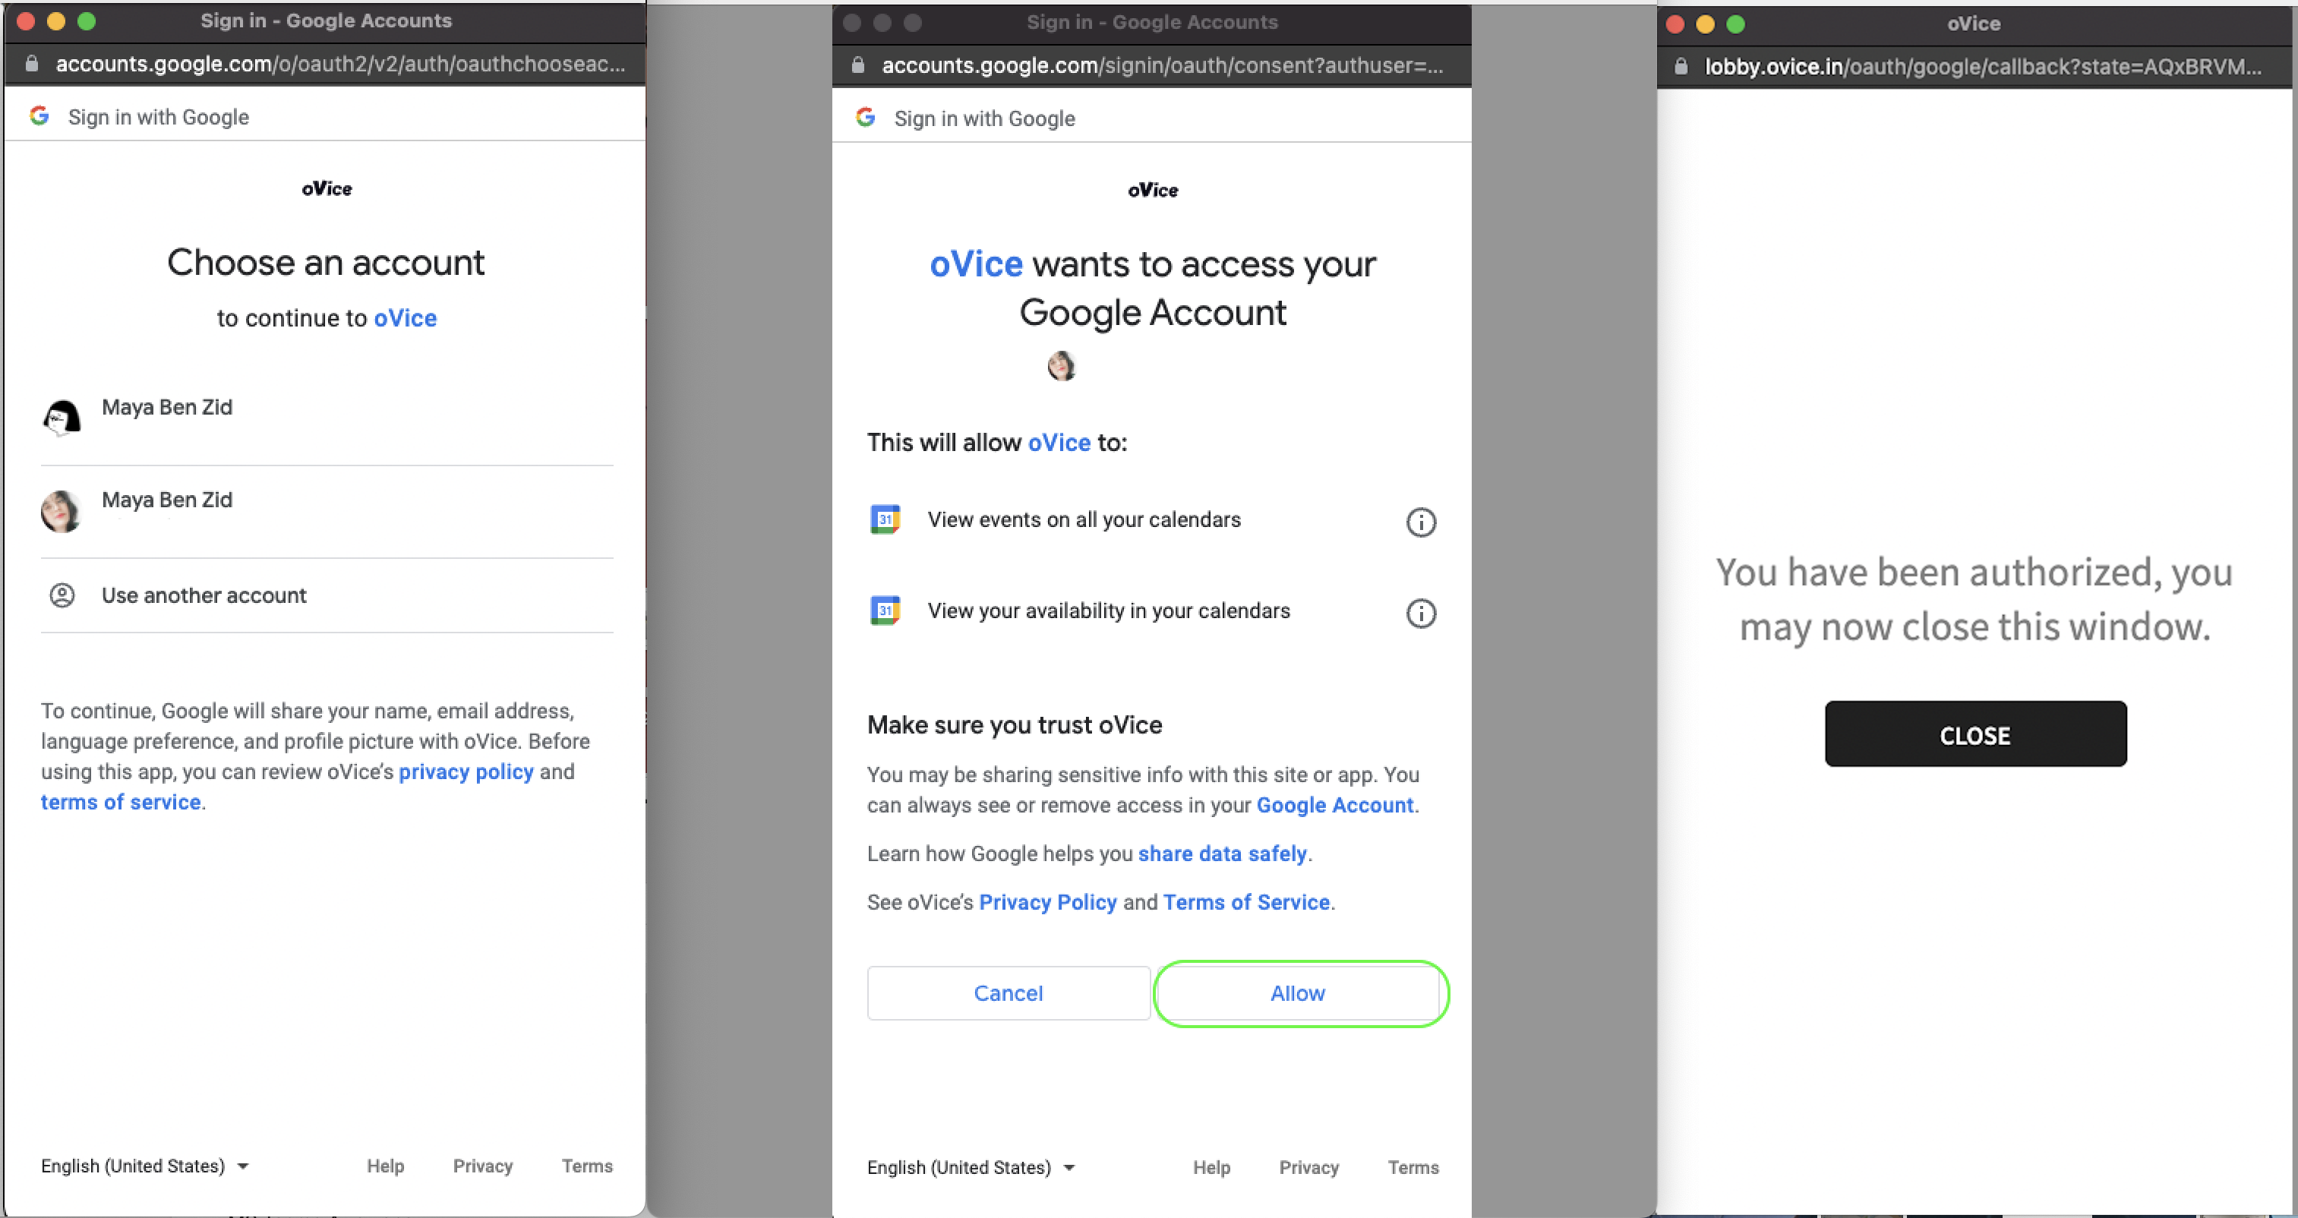This screenshot has width=2298, height=1218.
Task: Click 'View events on all your calendars' text
Action: click(x=1084, y=519)
